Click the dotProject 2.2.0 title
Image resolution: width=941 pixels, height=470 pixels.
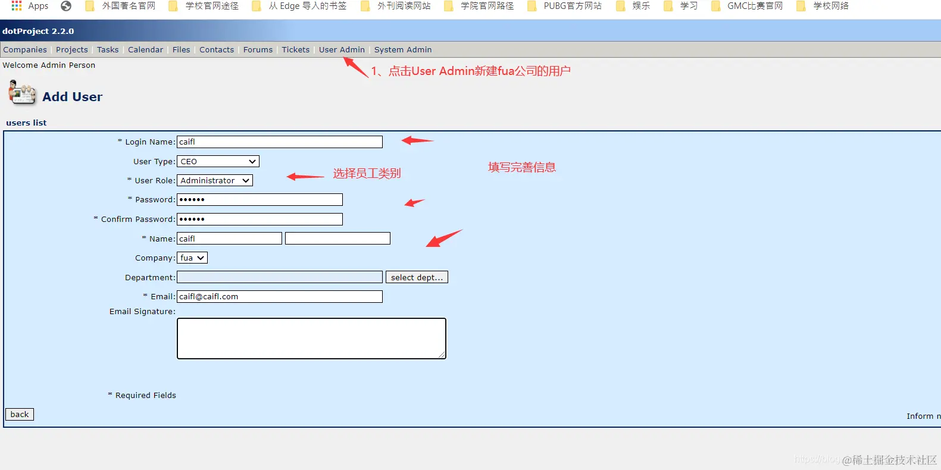tap(38, 31)
